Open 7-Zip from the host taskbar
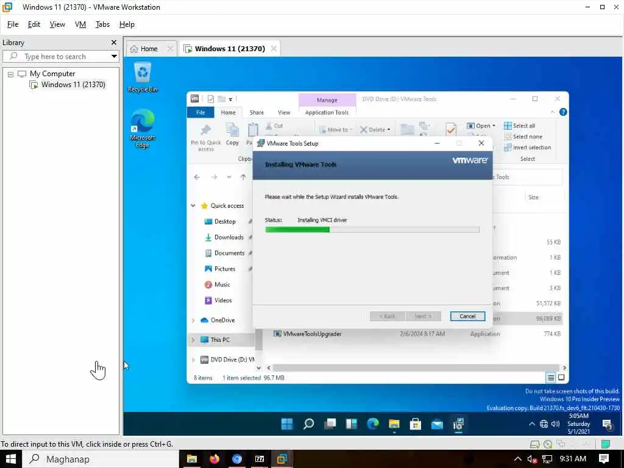Screen dimensions: 624x468 click(260, 459)
